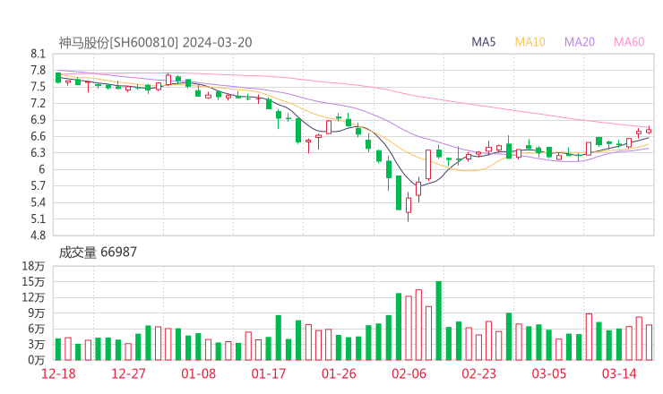Screen dimensions: 663x394
Task: Click the 7.2 price axis value
Action: click(x=38, y=103)
